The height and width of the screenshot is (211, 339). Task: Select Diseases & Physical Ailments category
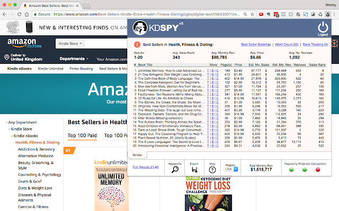tap(34, 197)
